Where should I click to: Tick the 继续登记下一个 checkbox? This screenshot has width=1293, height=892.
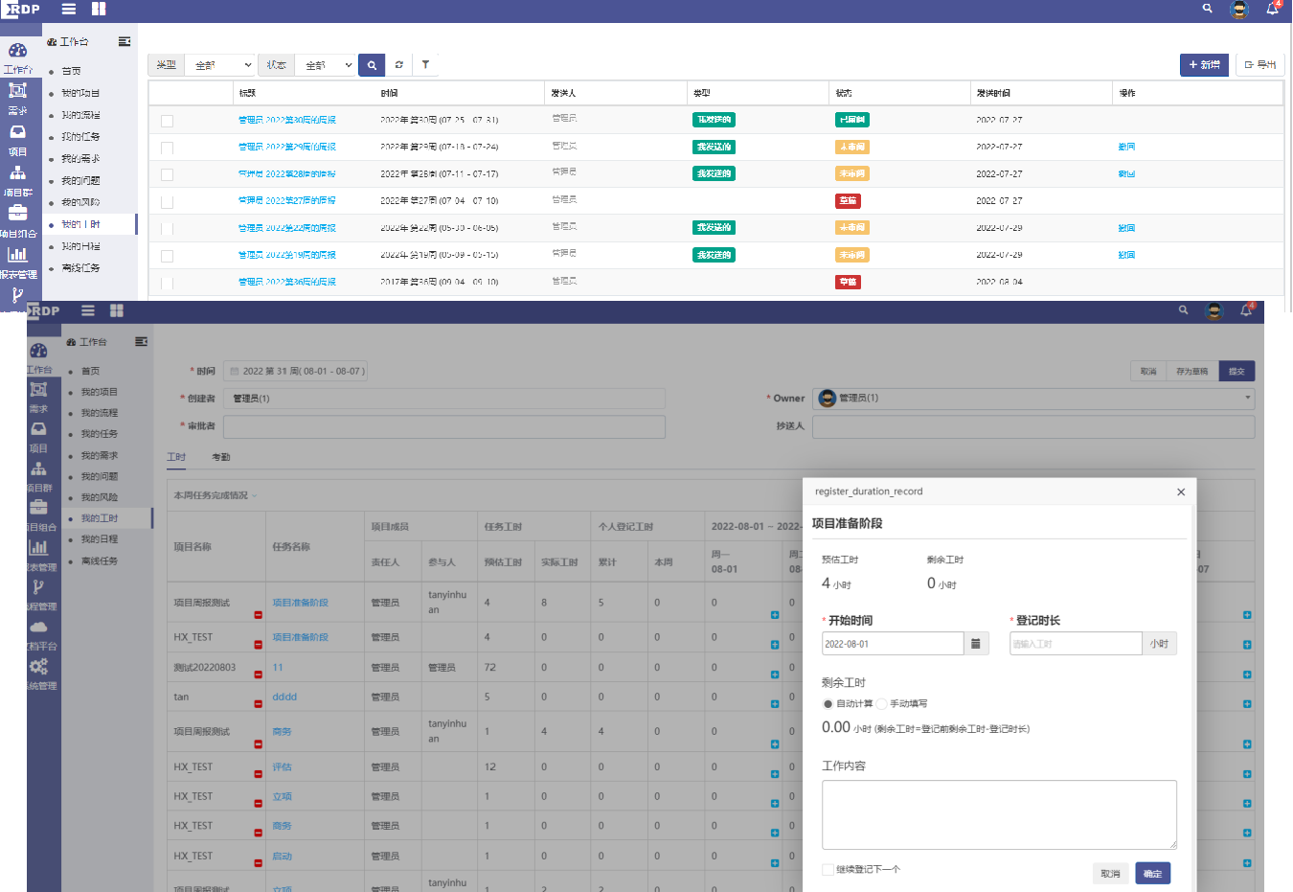[x=828, y=870]
